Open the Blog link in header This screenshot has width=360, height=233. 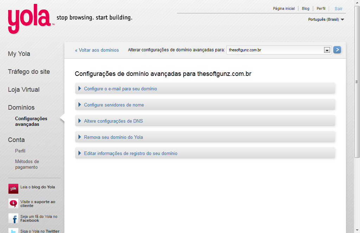pos(305,8)
